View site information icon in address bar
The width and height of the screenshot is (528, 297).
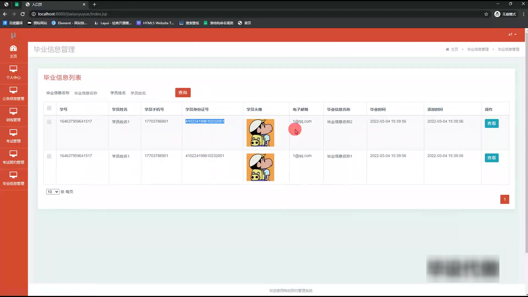click(x=34, y=14)
